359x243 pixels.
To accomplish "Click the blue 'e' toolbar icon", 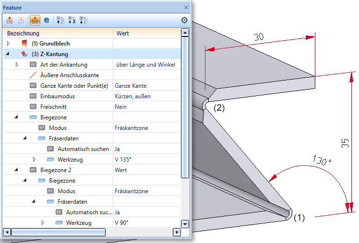I will (47, 20).
